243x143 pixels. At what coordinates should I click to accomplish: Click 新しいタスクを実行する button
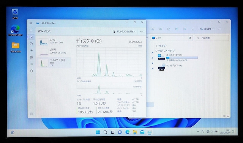[124, 31]
